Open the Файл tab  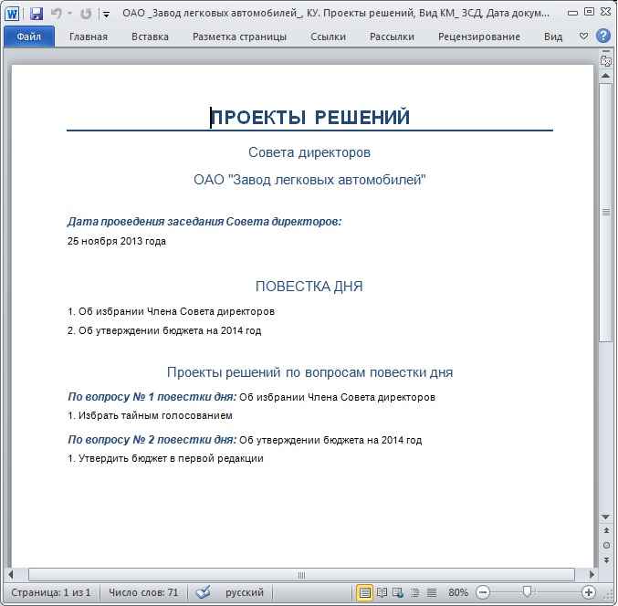click(29, 37)
